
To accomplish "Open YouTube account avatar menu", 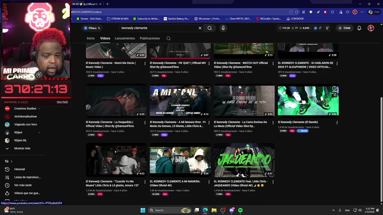I will coord(371,28).
